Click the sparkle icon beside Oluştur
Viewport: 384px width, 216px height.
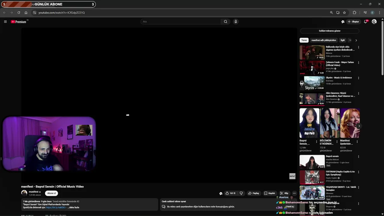(343, 22)
